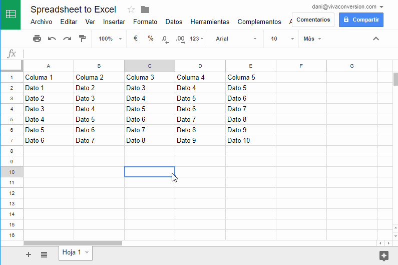
Task: Apply percent format with the % icon
Action: coord(151,39)
